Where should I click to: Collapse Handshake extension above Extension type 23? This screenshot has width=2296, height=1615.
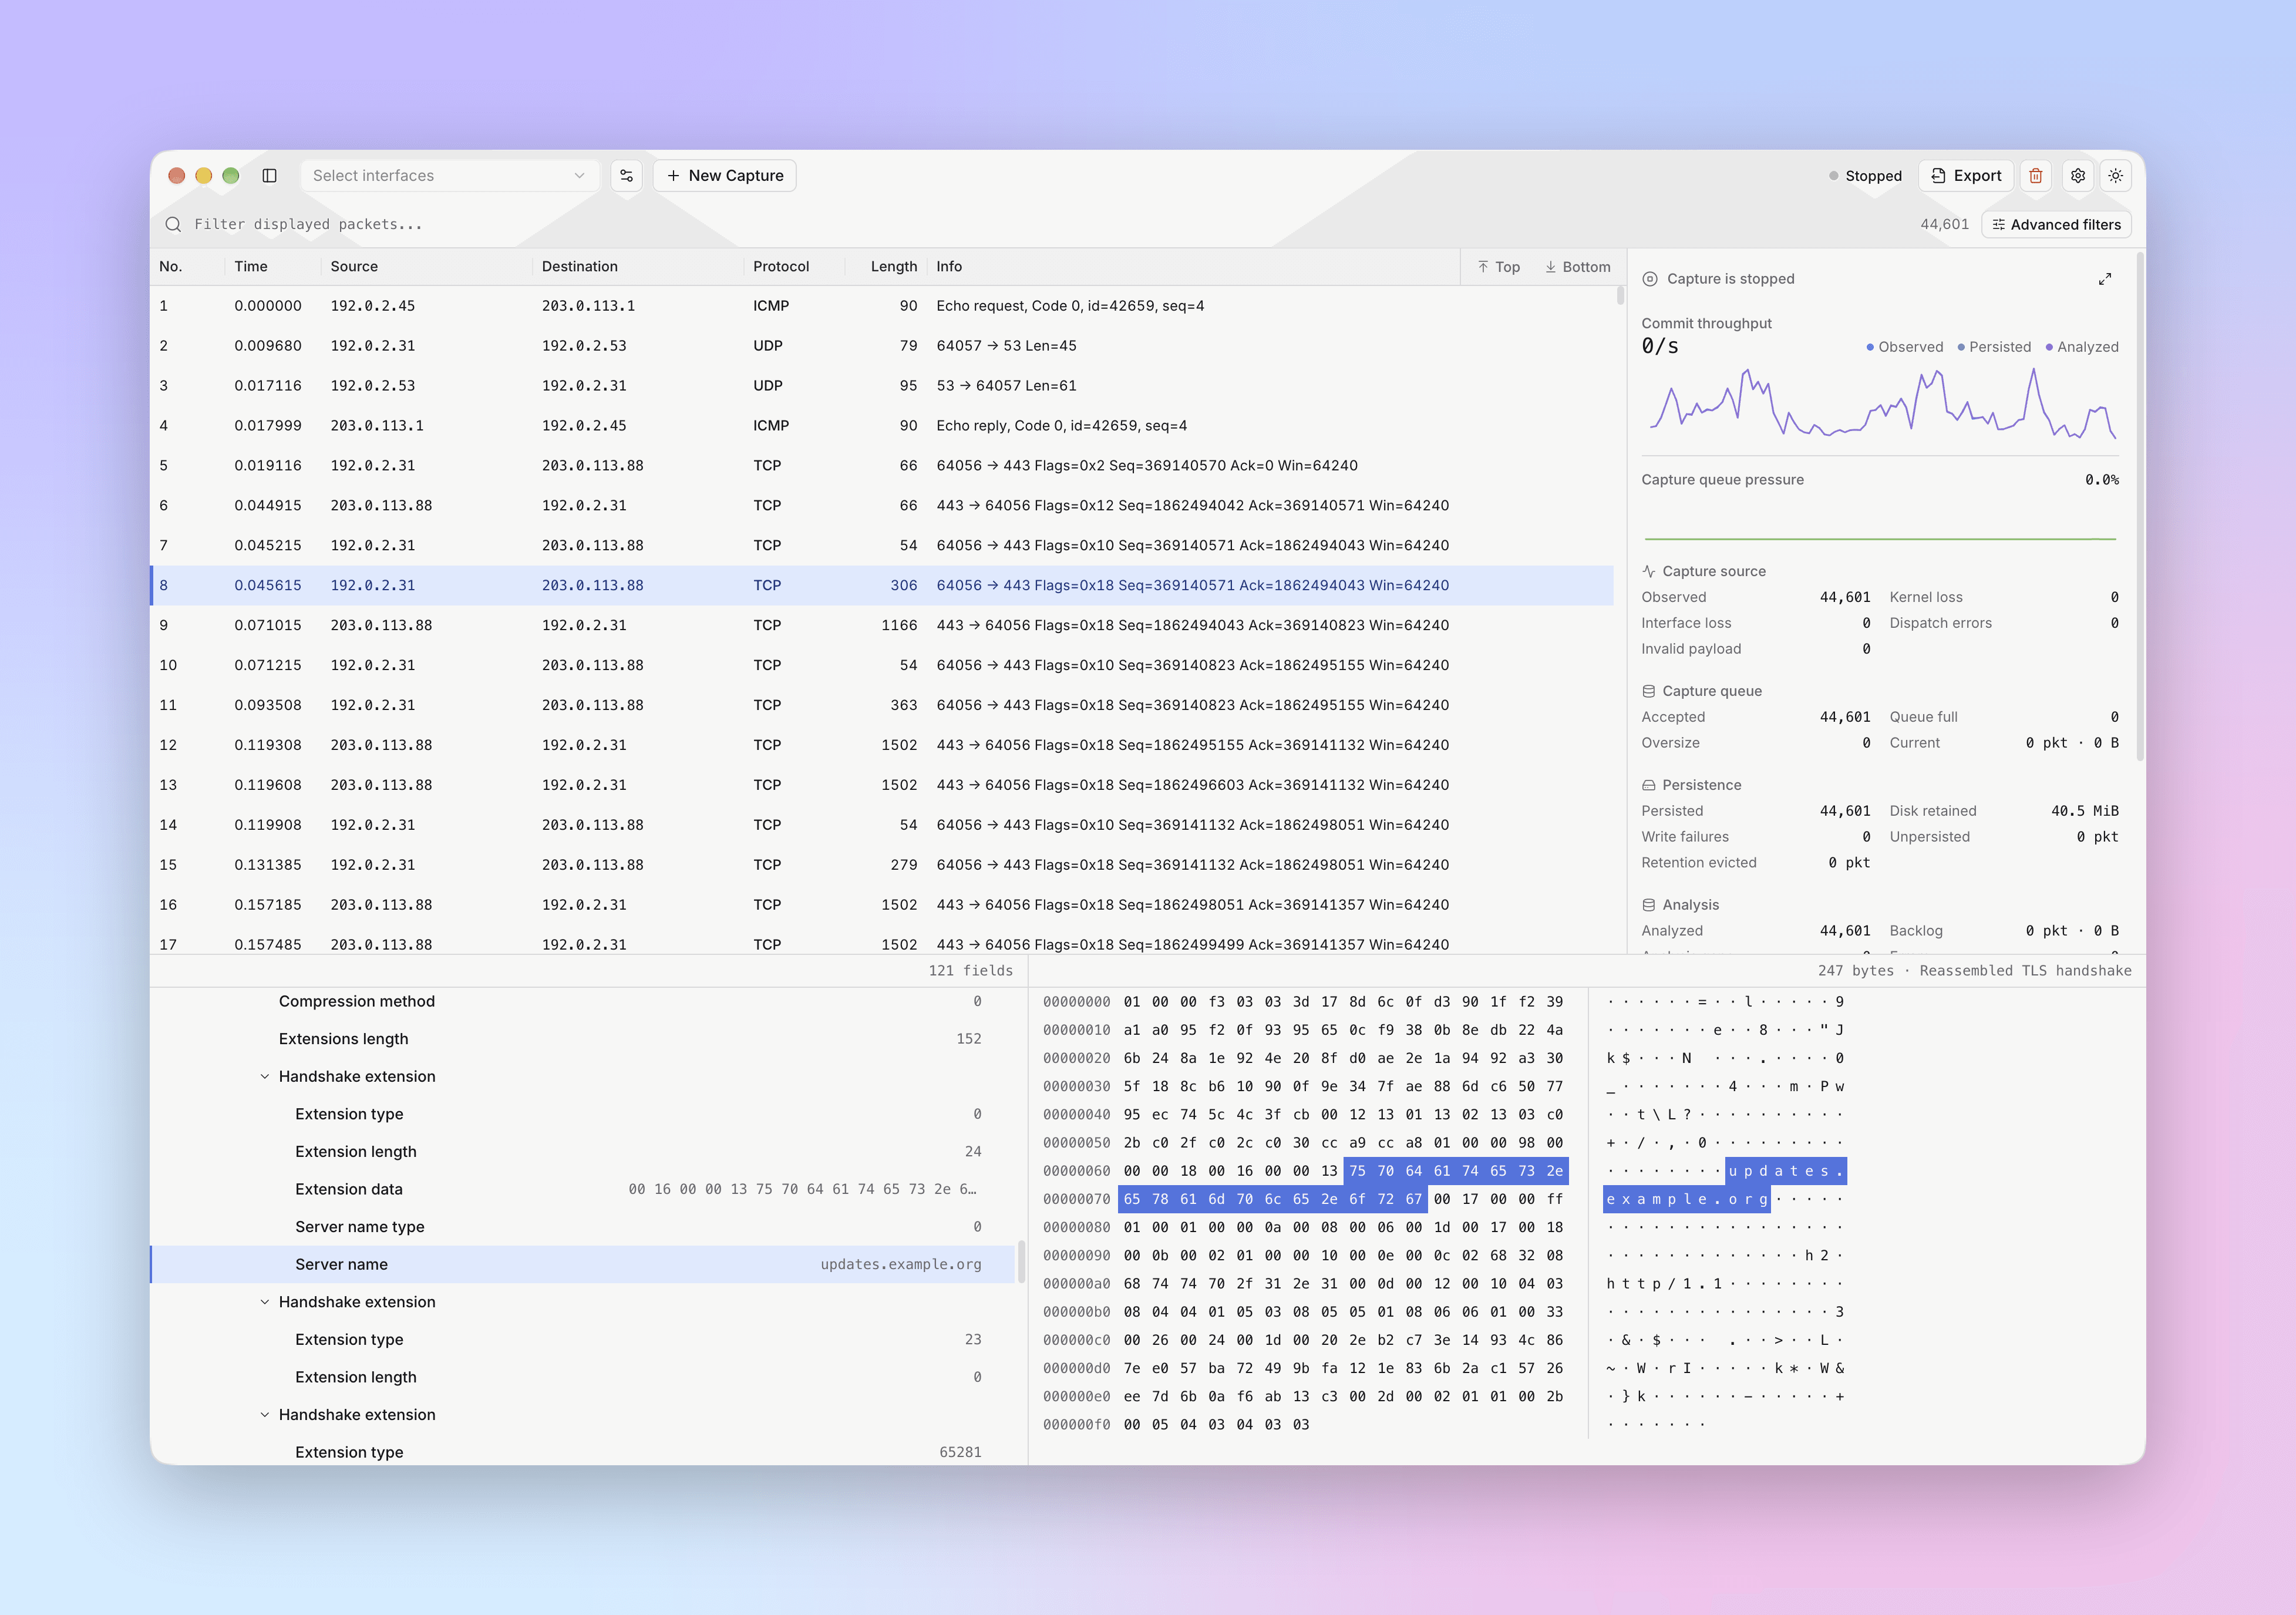click(x=265, y=1302)
